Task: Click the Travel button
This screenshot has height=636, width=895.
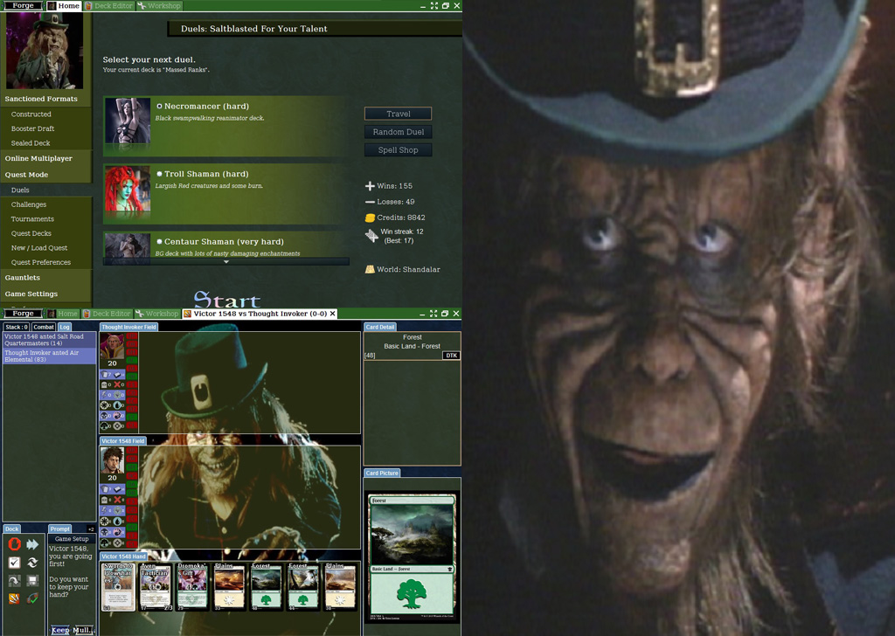Action: tap(398, 114)
